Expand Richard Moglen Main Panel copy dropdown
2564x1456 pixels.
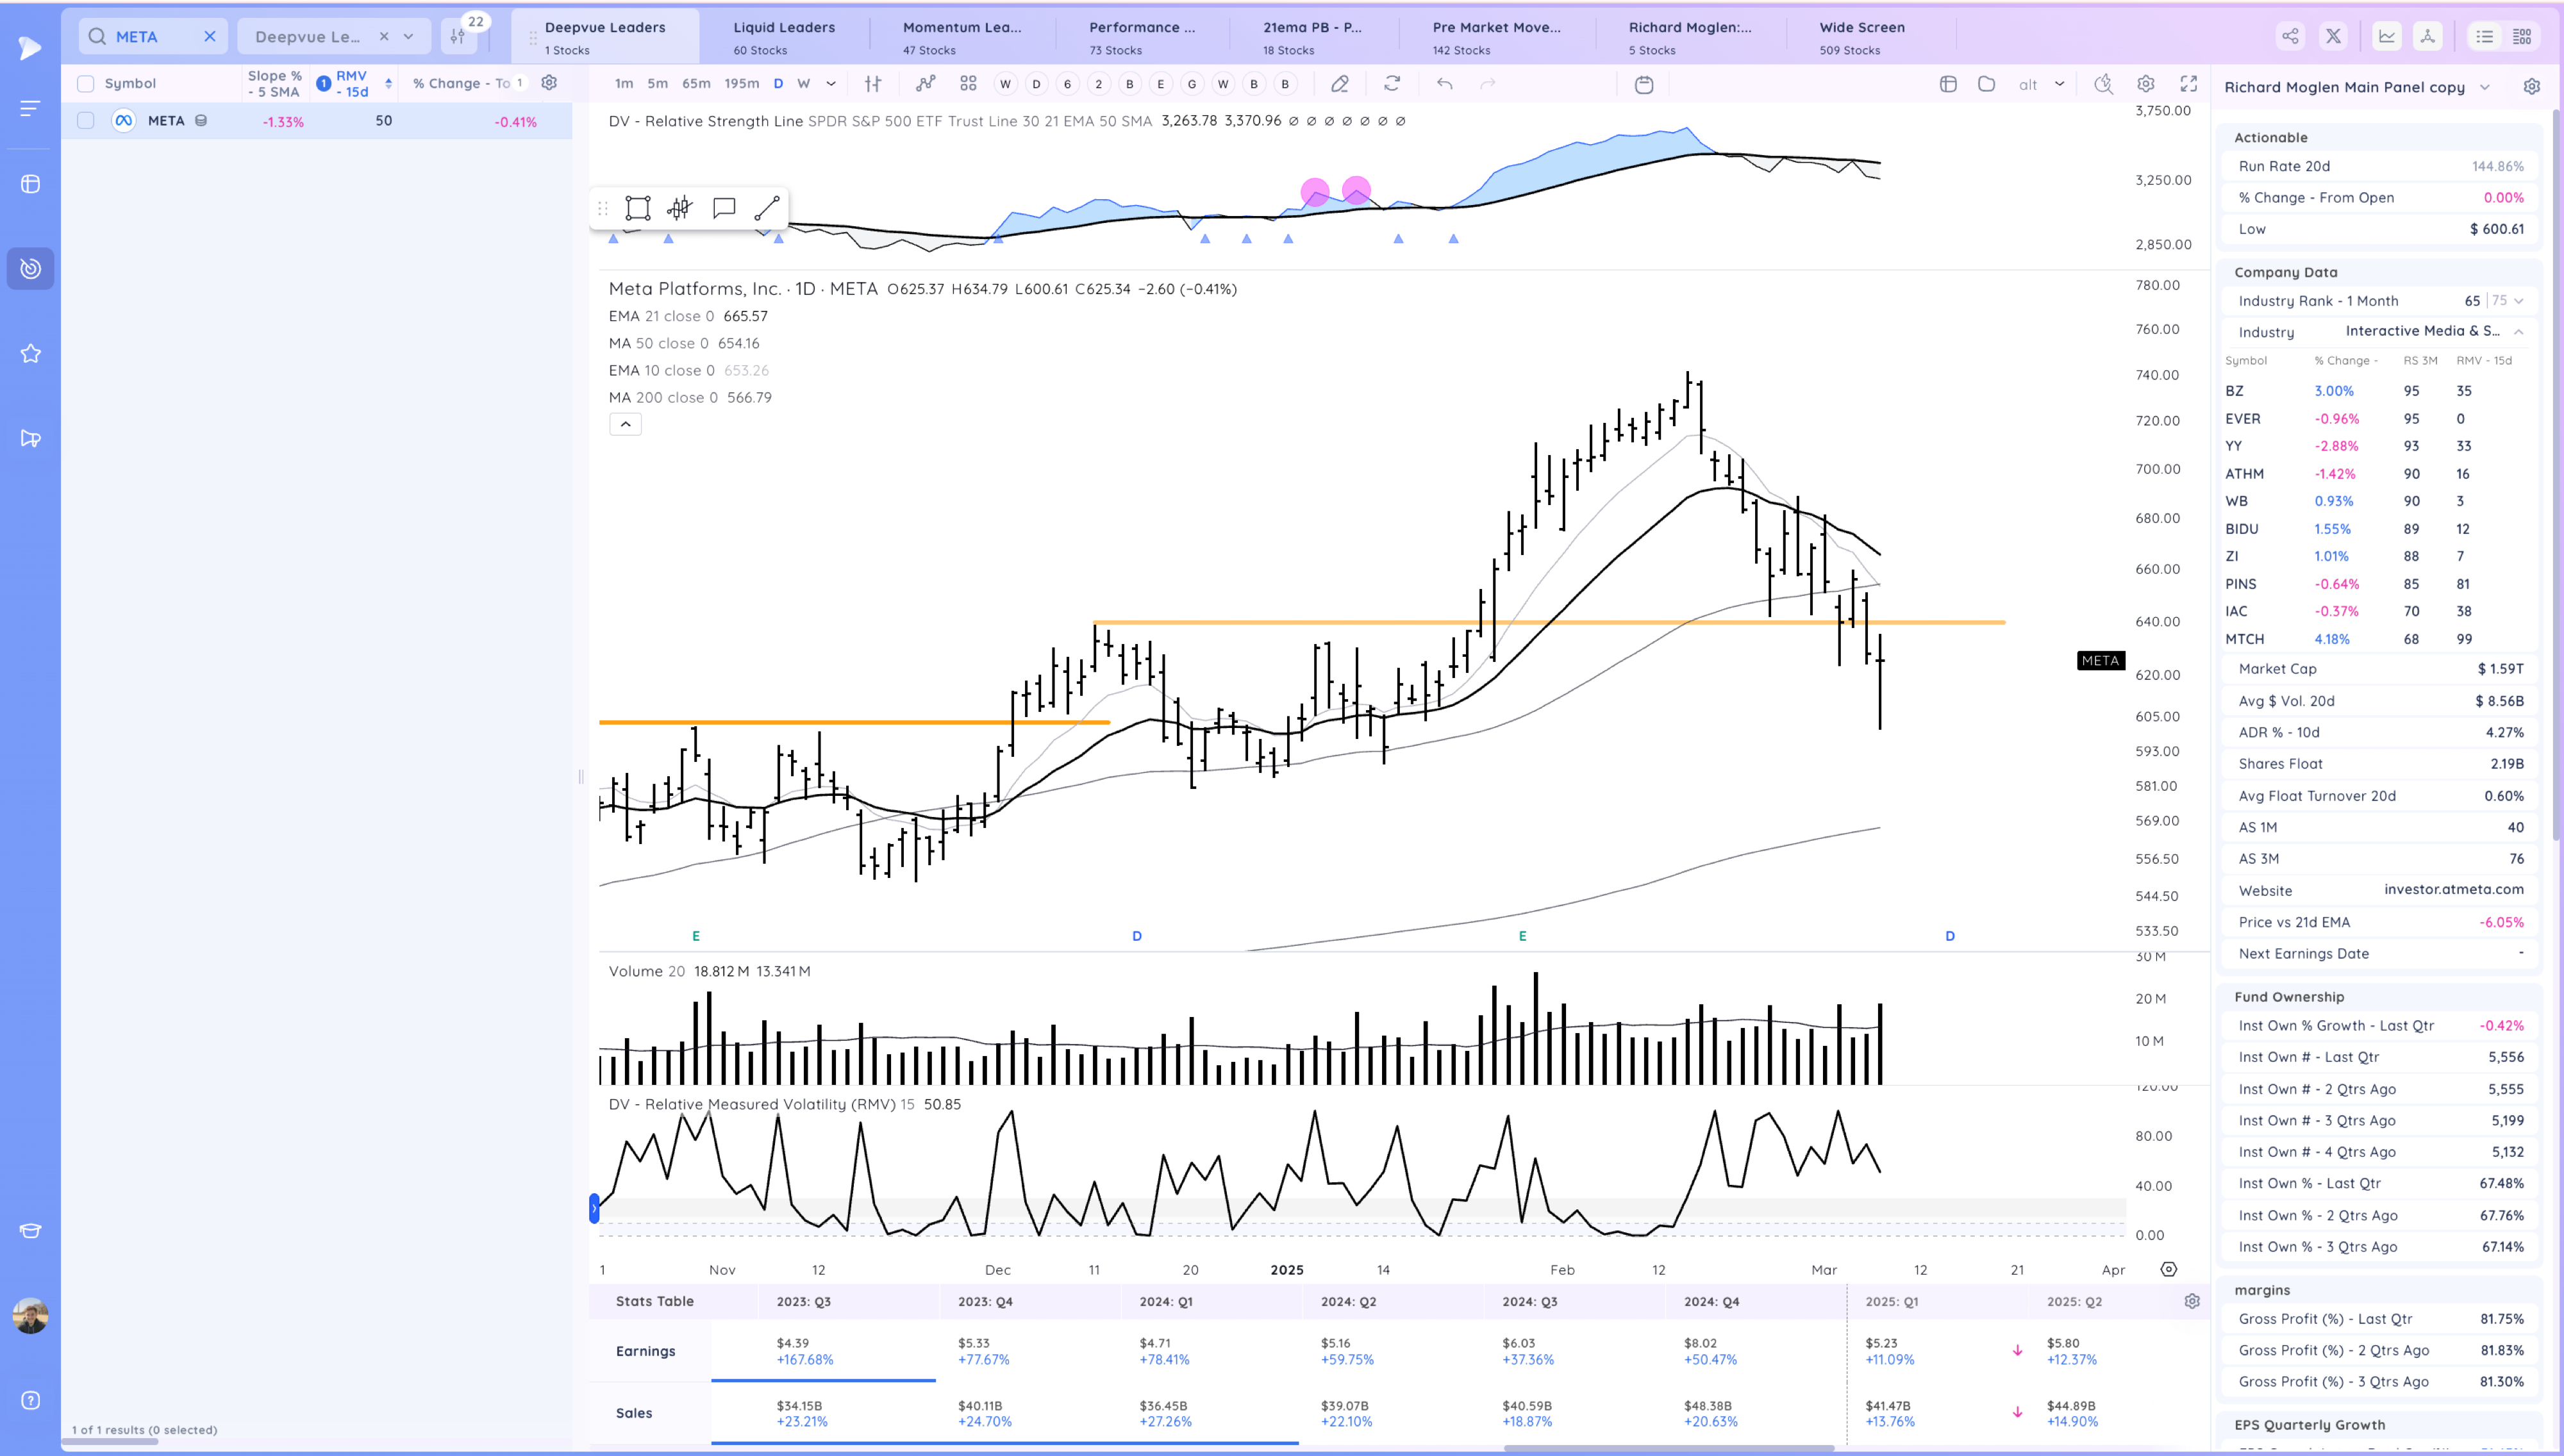pos(2484,87)
